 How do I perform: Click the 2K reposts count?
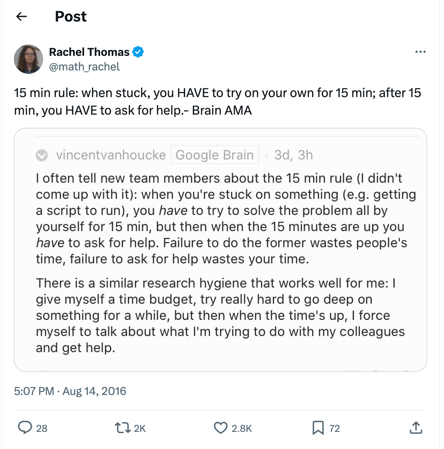[139, 429]
